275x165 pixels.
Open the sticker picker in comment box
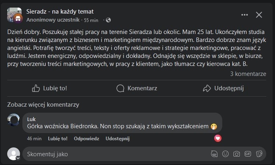259,154
